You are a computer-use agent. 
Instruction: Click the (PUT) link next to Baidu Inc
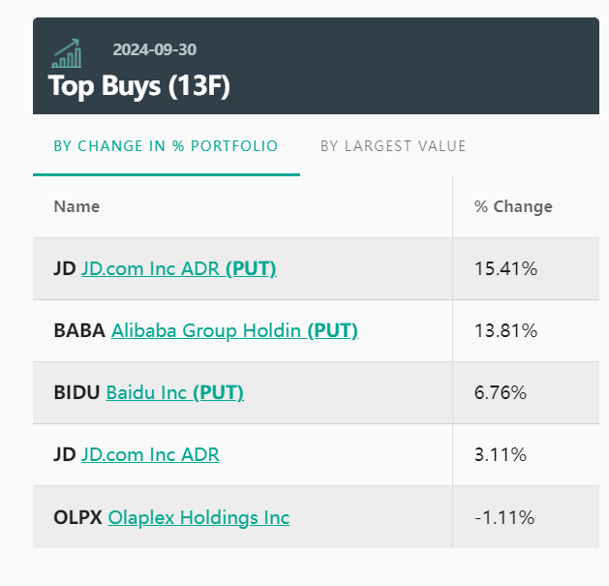(219, 392)
